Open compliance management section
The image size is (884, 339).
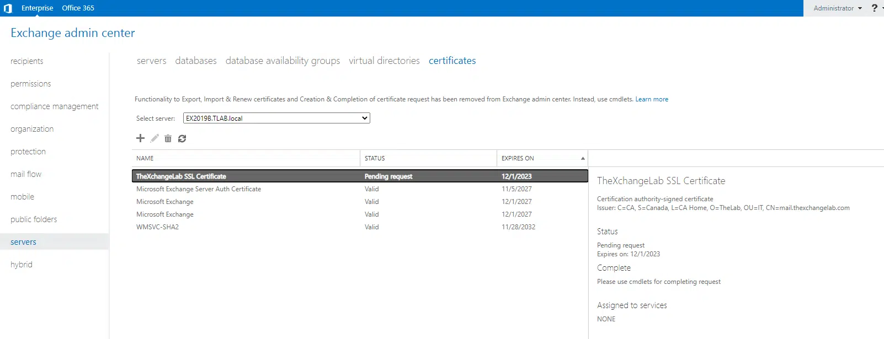pos(54,106)
